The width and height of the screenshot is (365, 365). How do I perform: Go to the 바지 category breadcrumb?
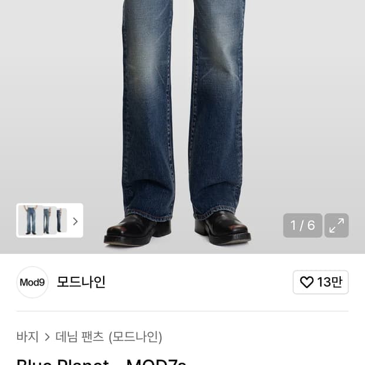coord(28,337)
